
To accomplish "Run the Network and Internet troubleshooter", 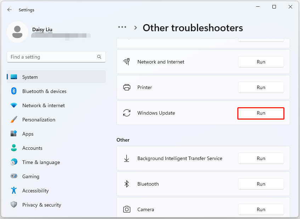I will click(x=261, y=62).
